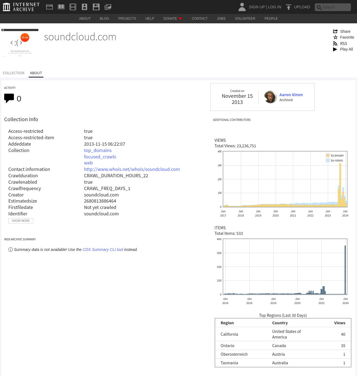Screen dimensions: 357x376
Task: Click the UPLOAD text link
Action: coord(302,7)
